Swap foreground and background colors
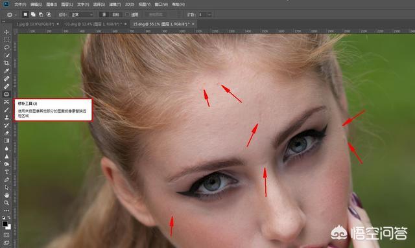The width and height of the screenshot is (415, 248). coord(9,218)
